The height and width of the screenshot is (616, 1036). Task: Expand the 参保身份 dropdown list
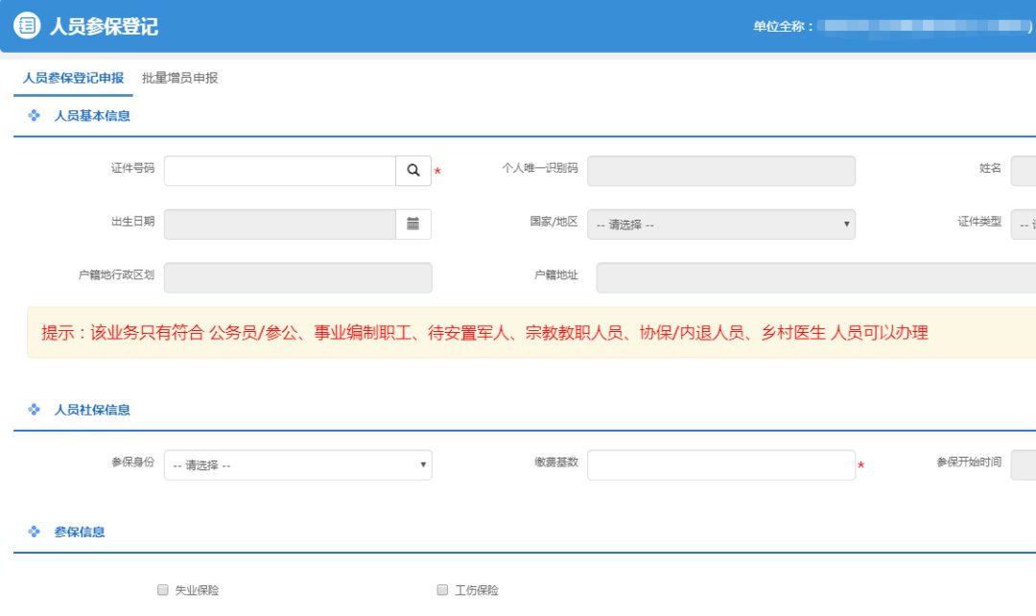[x=297, y=465]
